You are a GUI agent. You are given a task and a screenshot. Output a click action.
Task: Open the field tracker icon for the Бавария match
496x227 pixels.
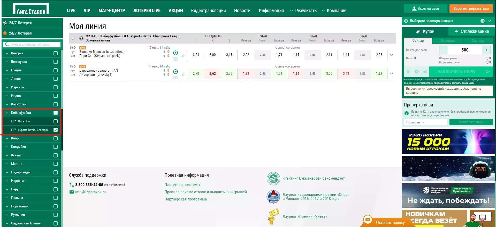click(175, 59)
